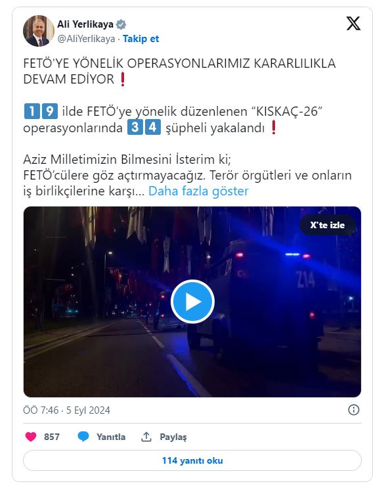Open the @AliYerlikaya handle link

click(x=86, y=39)
